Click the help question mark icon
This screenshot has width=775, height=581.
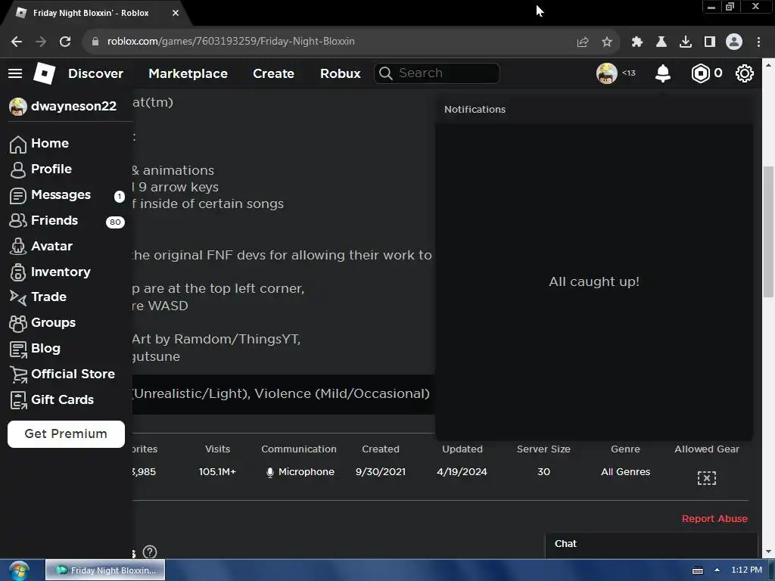pos(149,551)
